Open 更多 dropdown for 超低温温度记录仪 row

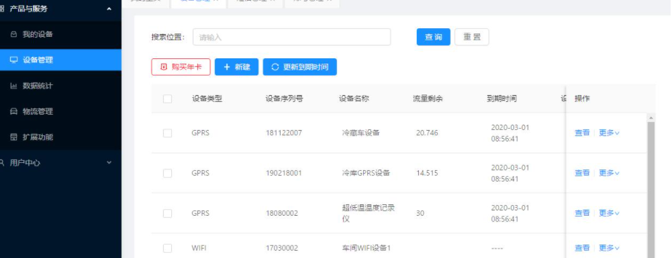[609, 213]
